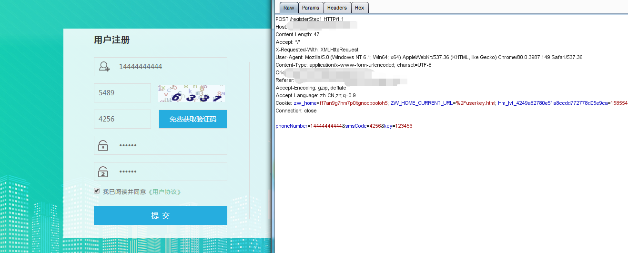Refresh the captcha image showing 6337

click(192, 93)
